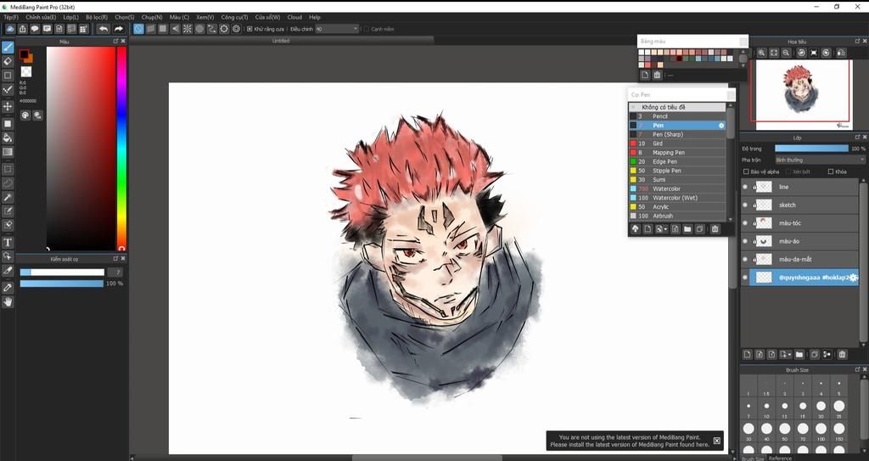Open Pha trộn blending mode dropdown
The width and height of the screenshot is (869, 461).
820,160
